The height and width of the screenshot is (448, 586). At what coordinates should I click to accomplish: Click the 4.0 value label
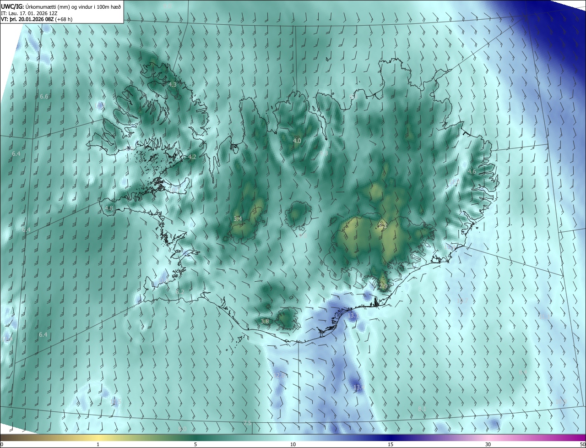point(297,141)
